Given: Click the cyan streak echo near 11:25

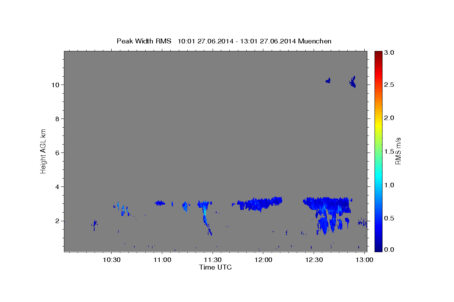Looking at the screenshot, I should click(x=204, y=217).
